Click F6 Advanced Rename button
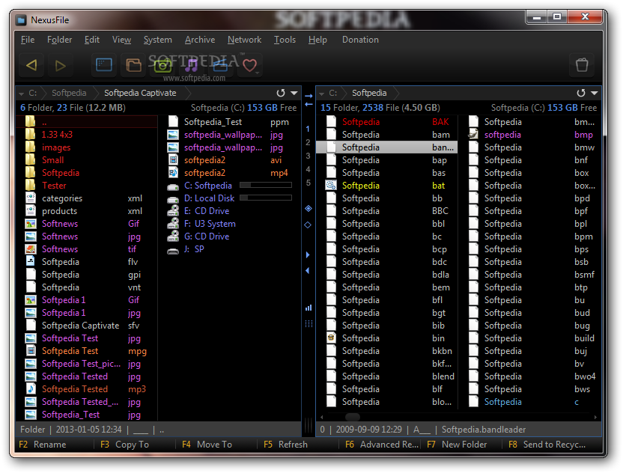This screenshot has height=473, width=623. coord(382,445)
